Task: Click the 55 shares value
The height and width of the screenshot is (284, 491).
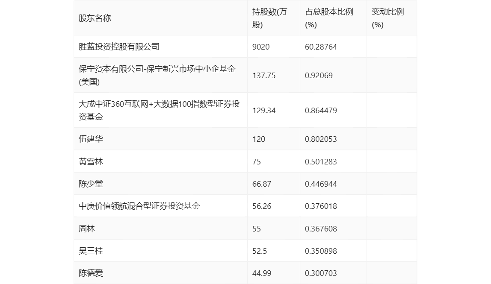Action: click(257, 229)
